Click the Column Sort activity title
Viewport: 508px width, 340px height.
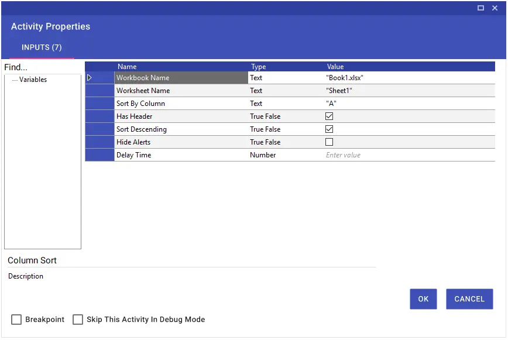tap(32, 260)
